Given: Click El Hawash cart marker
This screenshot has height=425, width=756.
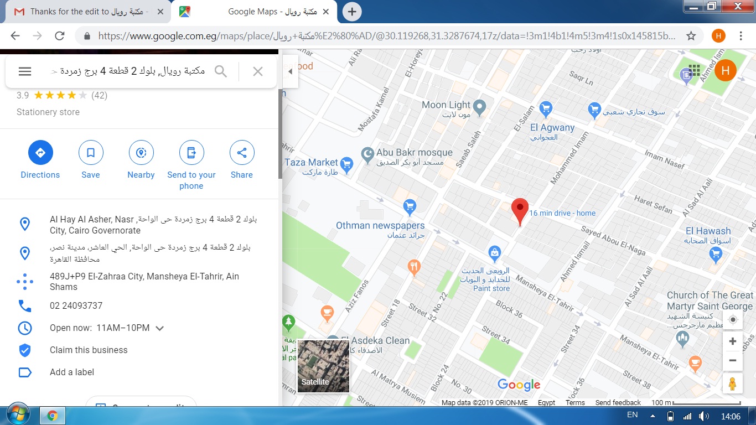Looking at the screenshot, I should coord(716,254).
